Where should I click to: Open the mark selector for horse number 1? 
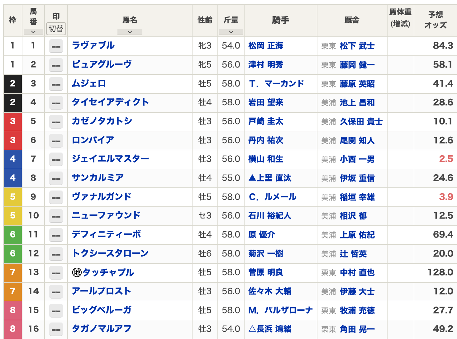(x=56, y=46)
